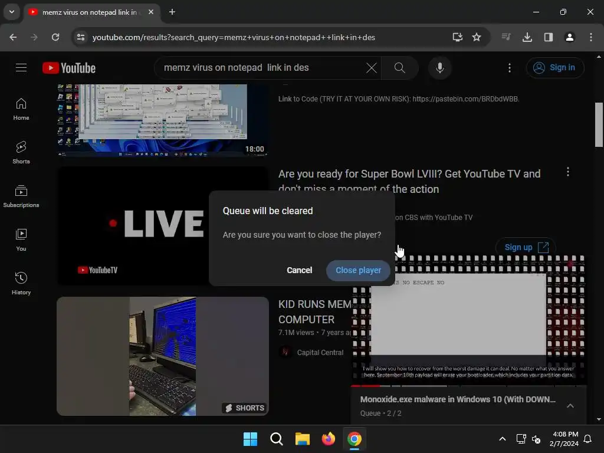
Task: Click install app icon in address bar
Action: click(x=457, y=37)
